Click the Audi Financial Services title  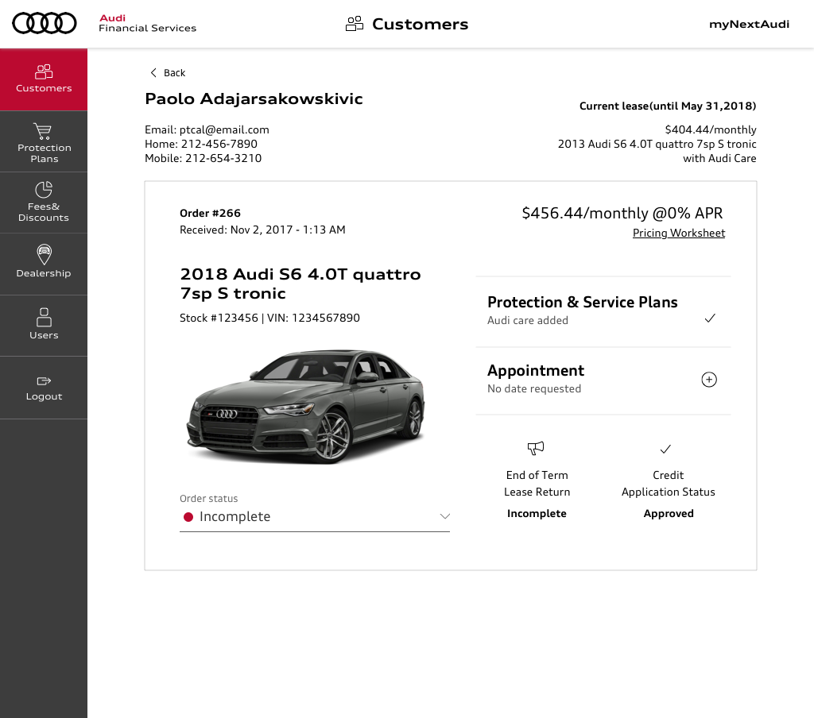(147, 23)
